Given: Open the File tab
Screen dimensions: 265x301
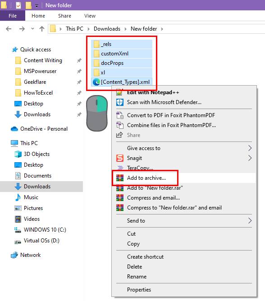Looking at the screenshot, I should [13, 16].
